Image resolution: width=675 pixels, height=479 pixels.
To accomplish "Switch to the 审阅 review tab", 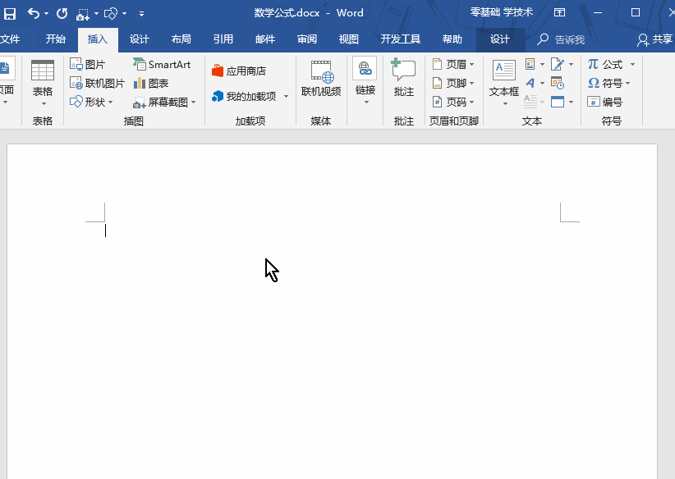I will [x=306, y=39].
